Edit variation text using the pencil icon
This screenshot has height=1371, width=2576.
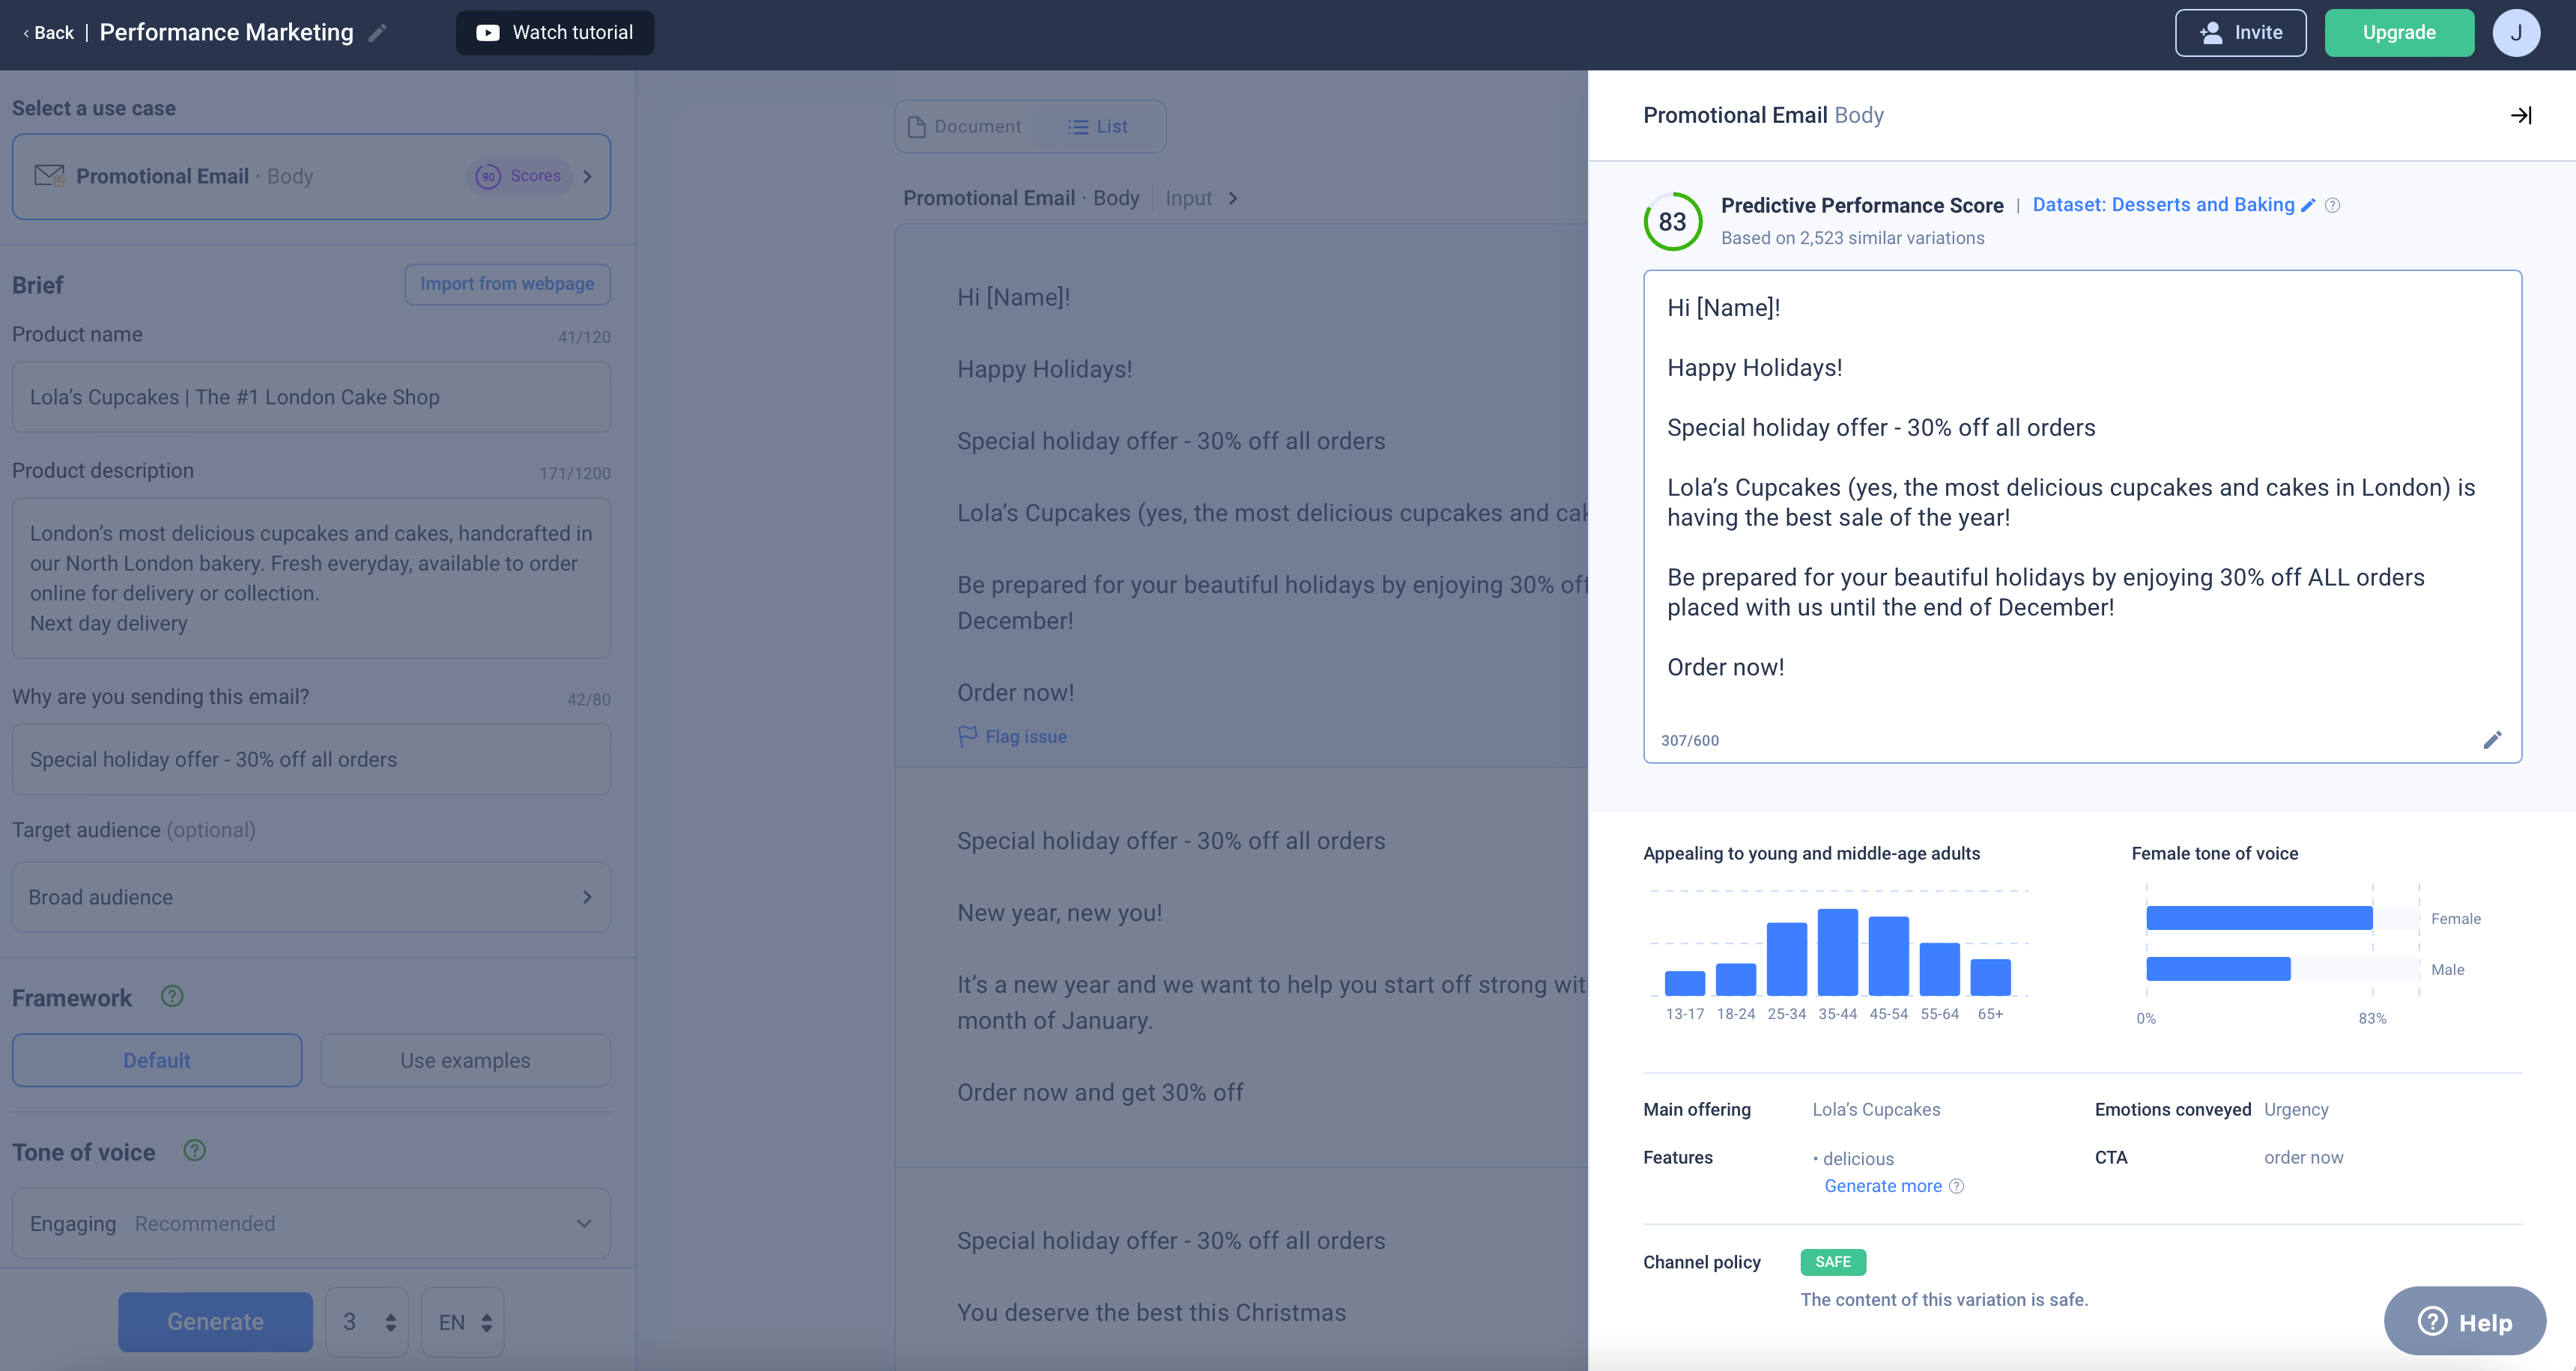pyautogui.click(x=2494, y=740)
